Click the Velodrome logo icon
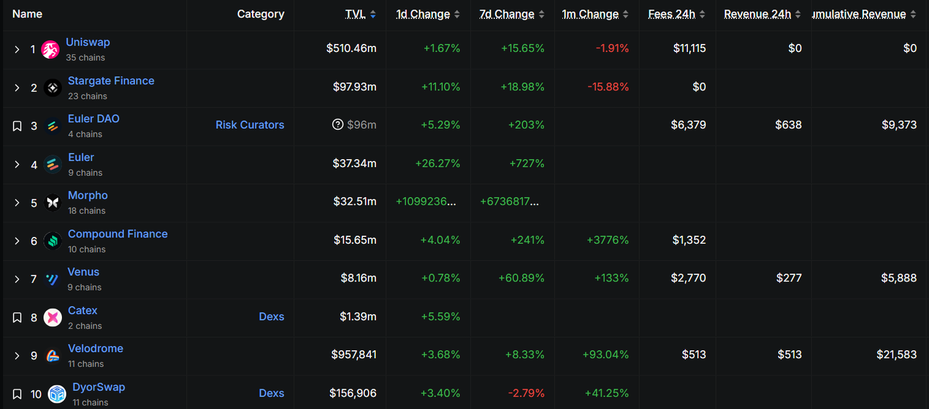The height and width of the screenshot is (409, 929). [53, 356]
